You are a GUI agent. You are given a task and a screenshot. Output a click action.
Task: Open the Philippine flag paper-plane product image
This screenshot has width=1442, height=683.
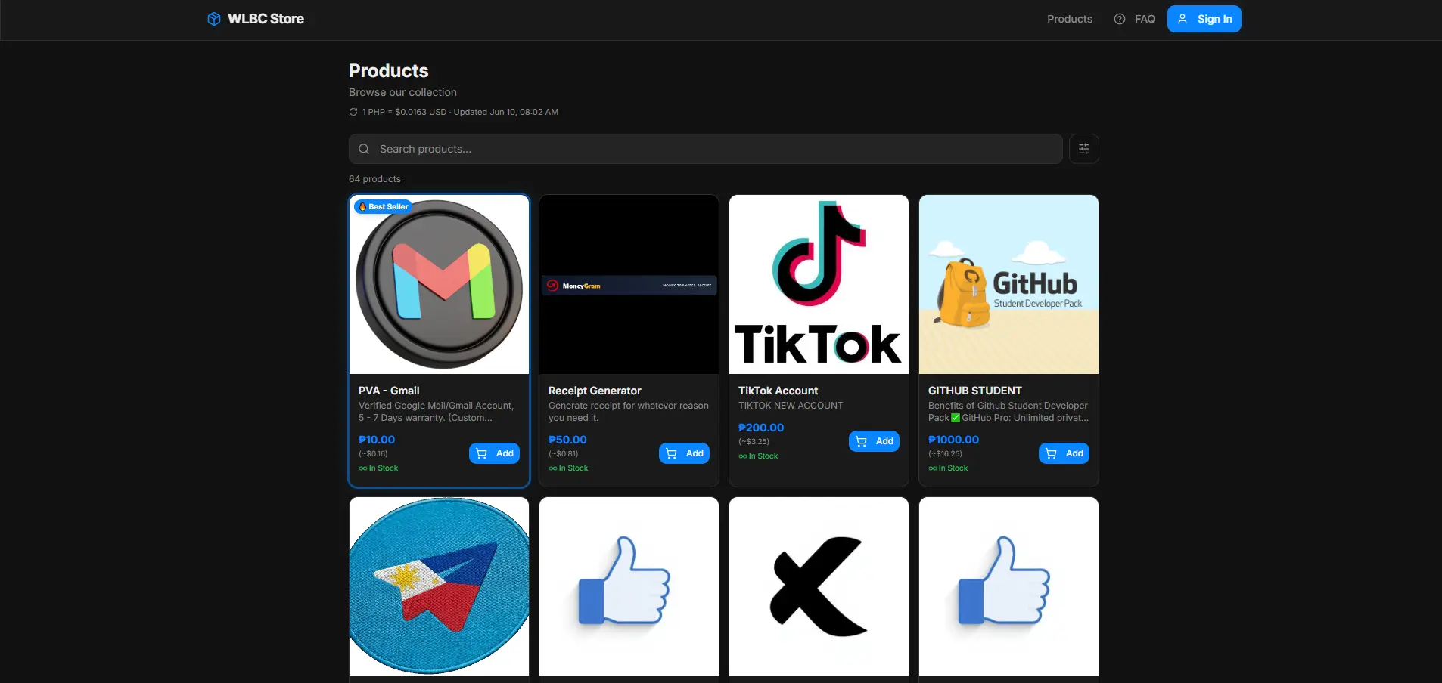click(439, 586)
